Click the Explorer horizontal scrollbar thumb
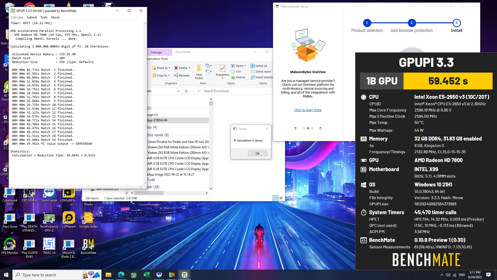This screenshot has width=497, height=280. pos(149,193)
